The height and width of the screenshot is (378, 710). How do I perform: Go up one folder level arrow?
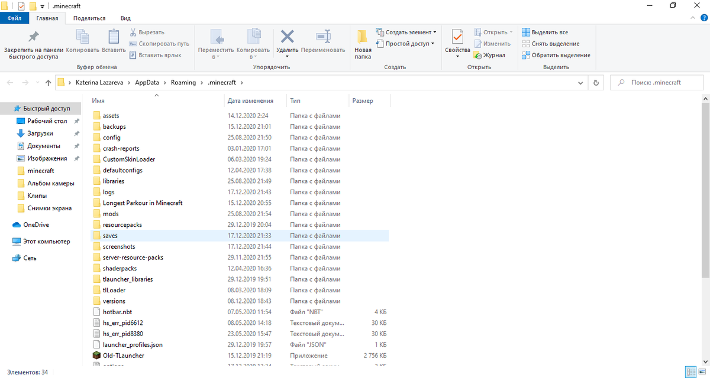(x=48, y=83)
